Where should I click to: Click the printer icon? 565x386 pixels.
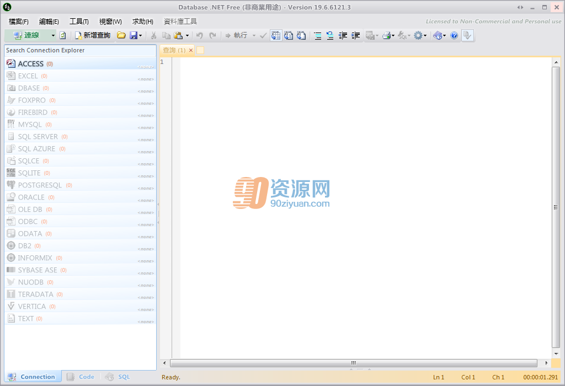click(387, 35)
